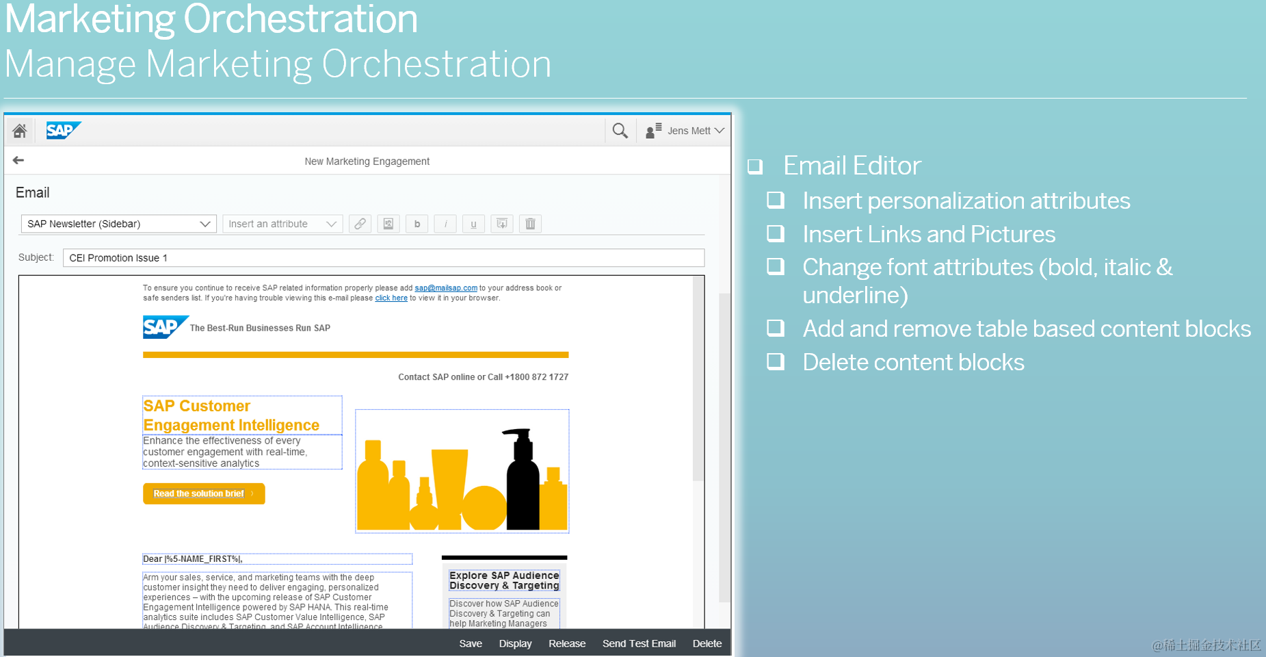Apply underline formatting with the U button

[x=473, y=224]
